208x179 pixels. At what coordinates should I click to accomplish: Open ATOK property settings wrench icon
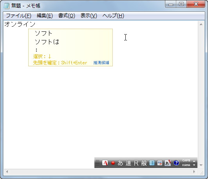pos(160,163)
